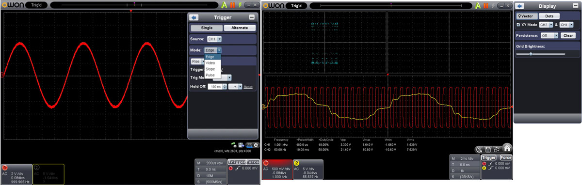Viewport: 582px width, 185px height.
Task: Click the back arrow in Trigger panel
Action: pyautogui.click(x=194, y=17)
